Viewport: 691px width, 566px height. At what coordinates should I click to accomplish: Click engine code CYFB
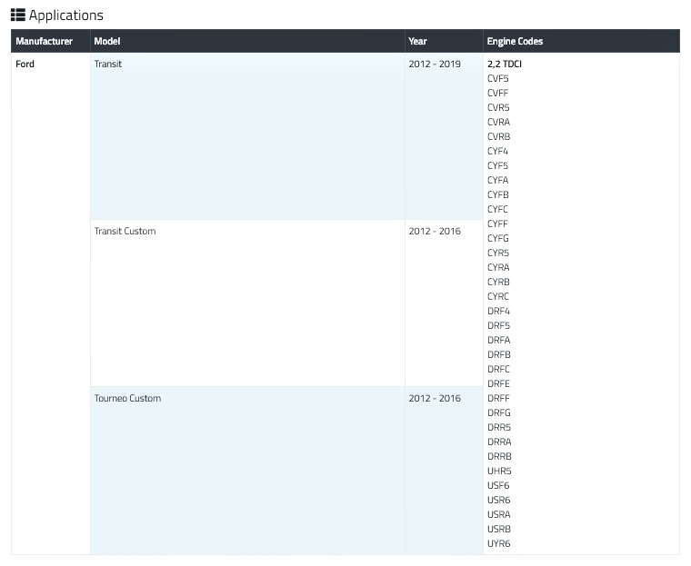pos(498,194)
